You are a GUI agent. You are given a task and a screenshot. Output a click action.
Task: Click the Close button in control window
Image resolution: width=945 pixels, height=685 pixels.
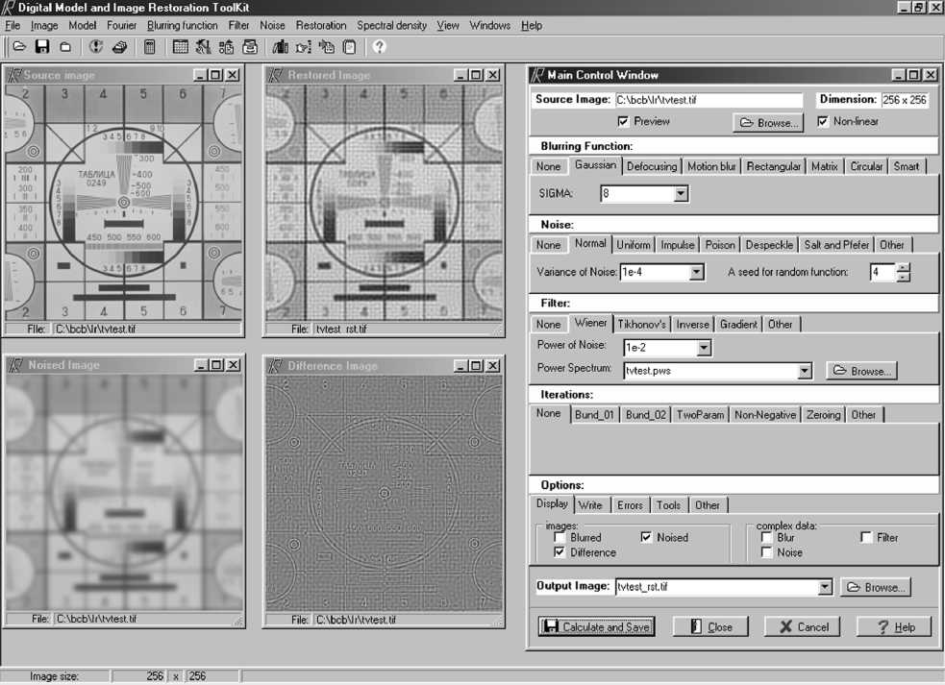[x=711, y=626]
